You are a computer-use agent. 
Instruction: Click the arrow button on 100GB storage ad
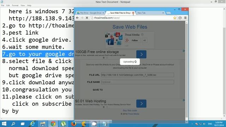pos(141,54)
